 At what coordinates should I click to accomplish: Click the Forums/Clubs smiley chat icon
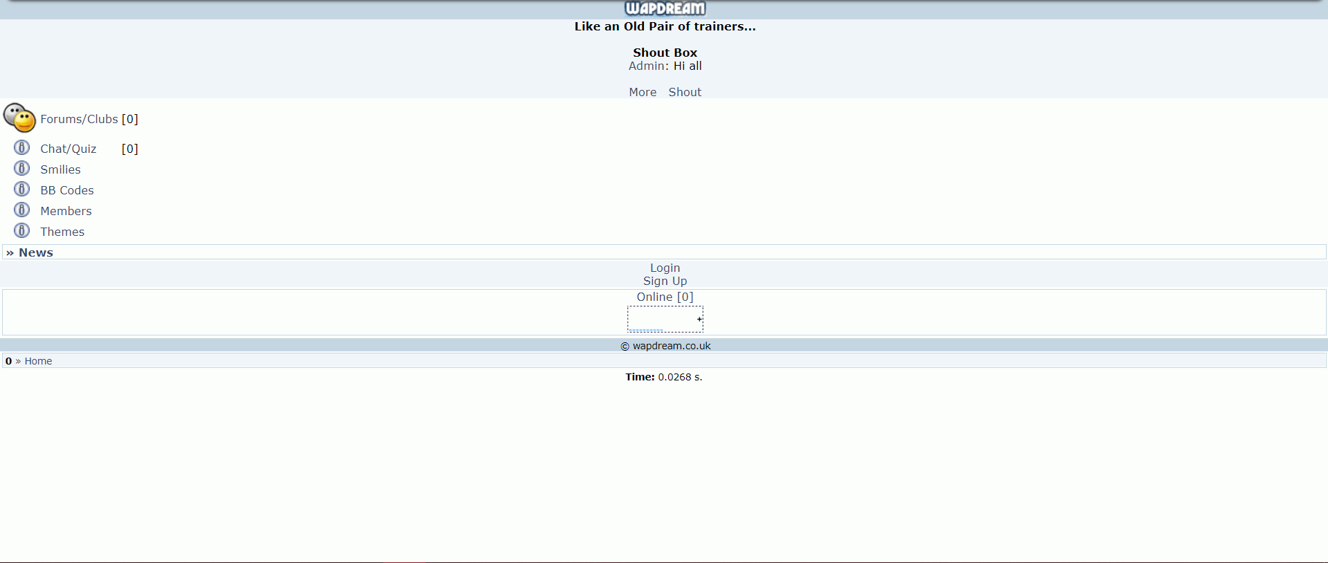(19, 118)
